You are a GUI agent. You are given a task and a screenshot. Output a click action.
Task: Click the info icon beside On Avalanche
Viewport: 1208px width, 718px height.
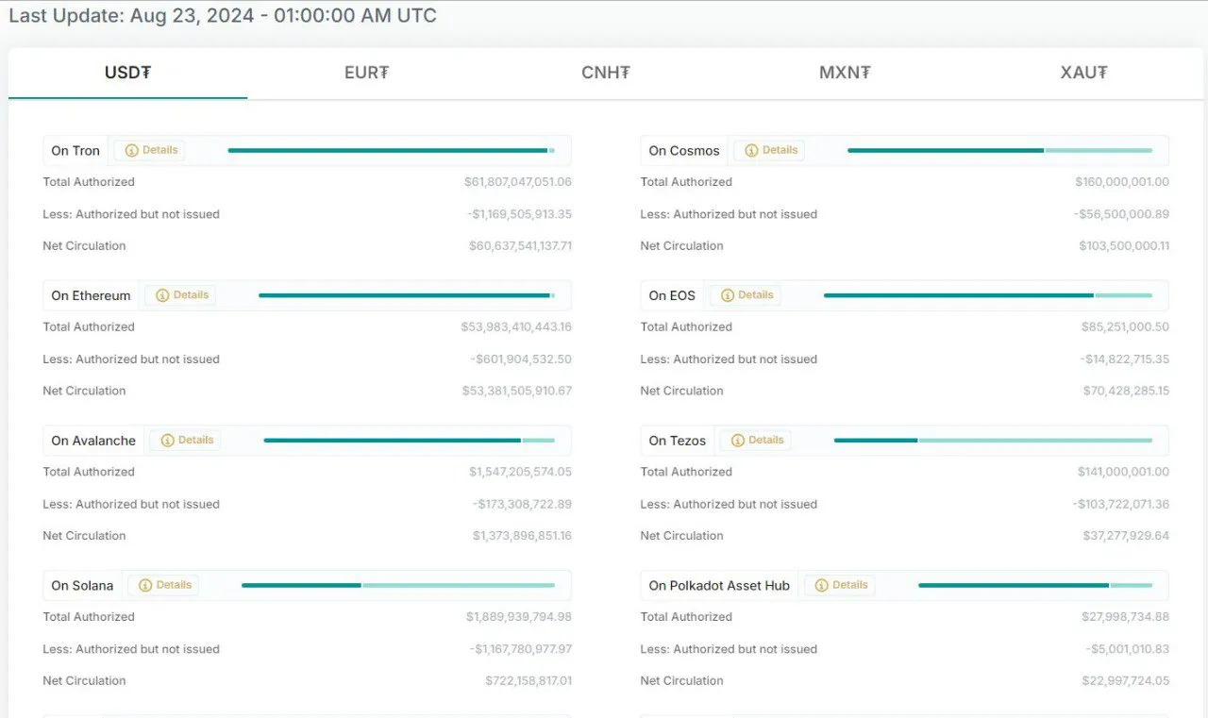click(168, 441)
